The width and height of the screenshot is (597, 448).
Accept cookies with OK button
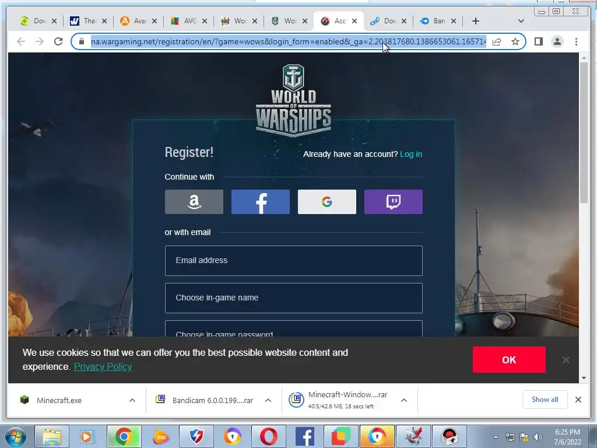pyautogui.click(x=509, y=359)
